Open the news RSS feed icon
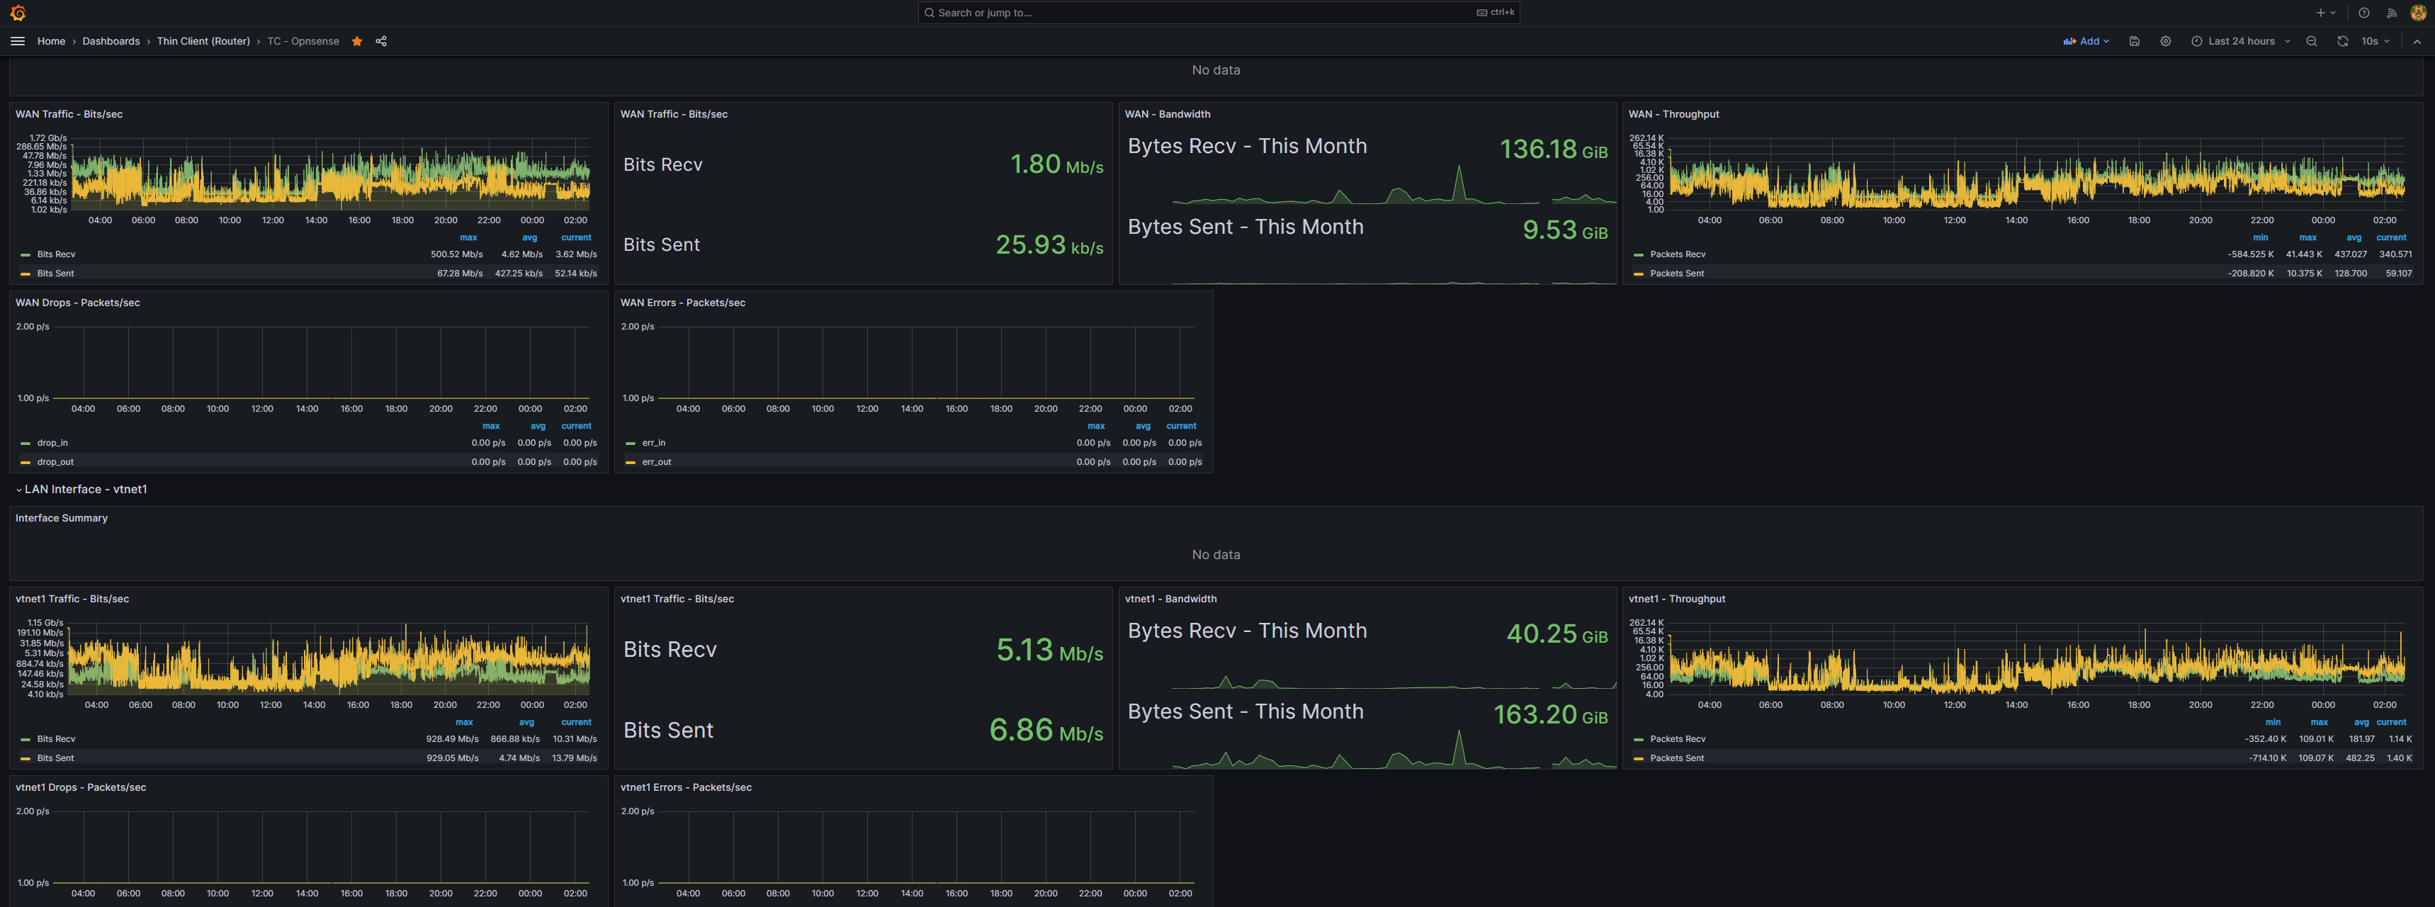The image size is (2435, 907). 2392,13
